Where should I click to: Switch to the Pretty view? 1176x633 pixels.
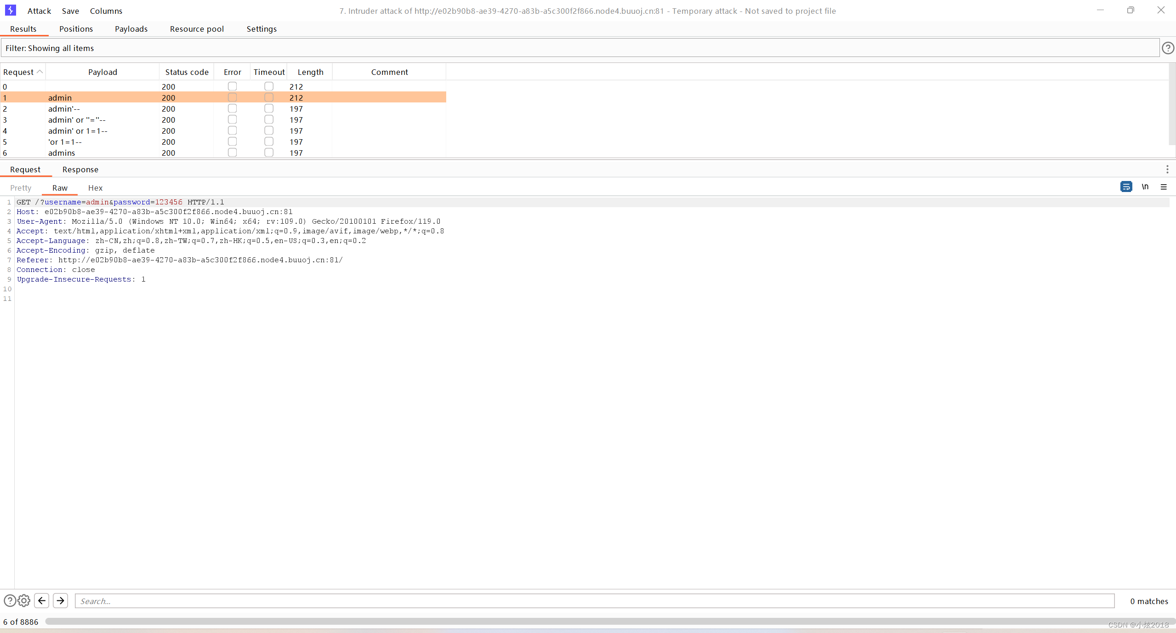21,188
